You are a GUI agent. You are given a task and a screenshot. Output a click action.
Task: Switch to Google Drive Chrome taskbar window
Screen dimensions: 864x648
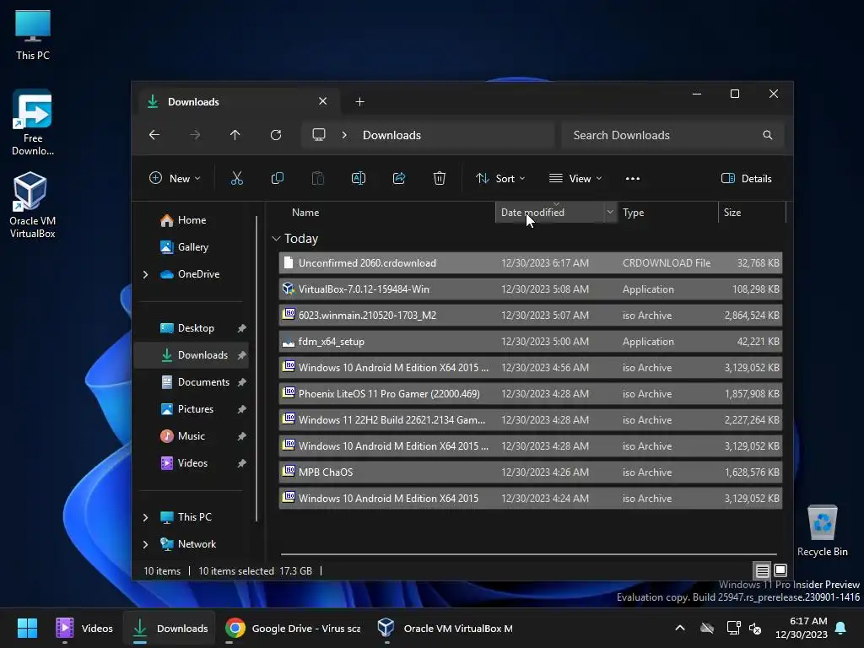293,628
